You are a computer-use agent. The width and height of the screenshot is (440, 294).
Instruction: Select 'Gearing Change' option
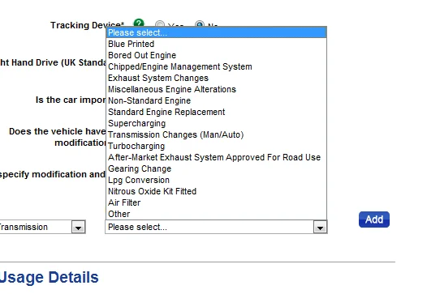(217, 168)
